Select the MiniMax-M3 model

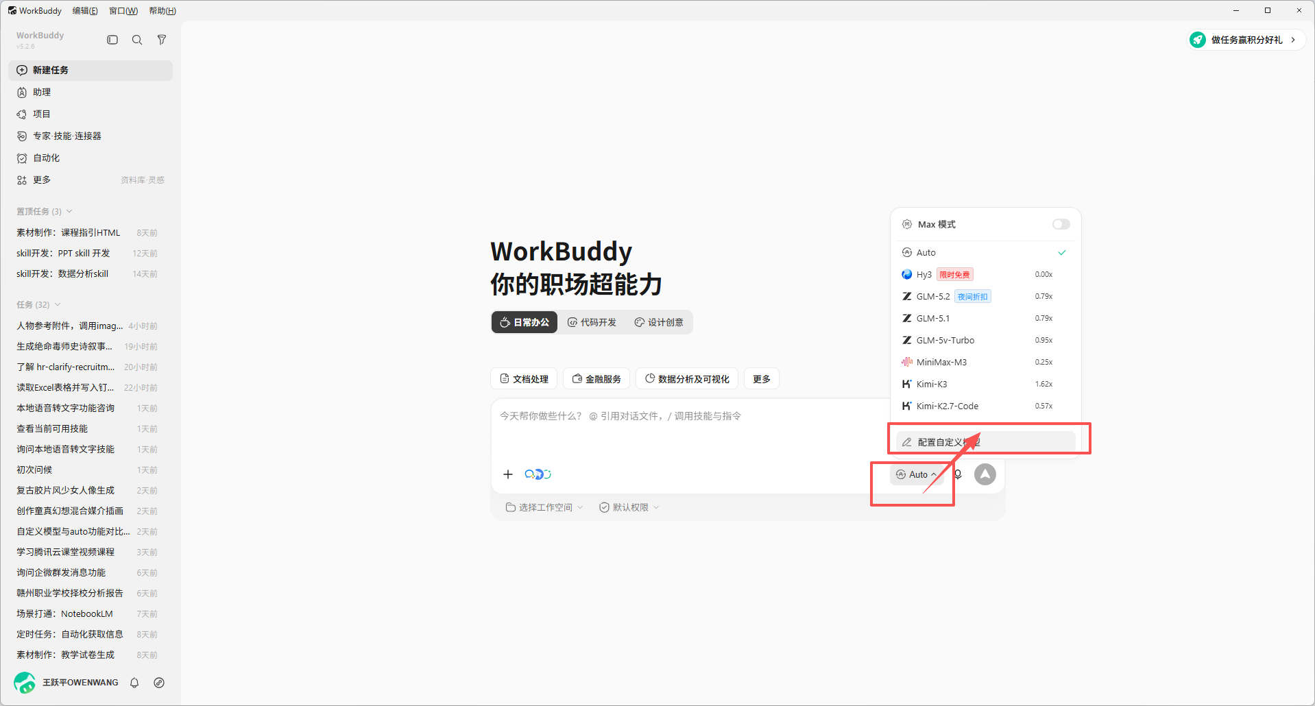(x=985, y=362)
